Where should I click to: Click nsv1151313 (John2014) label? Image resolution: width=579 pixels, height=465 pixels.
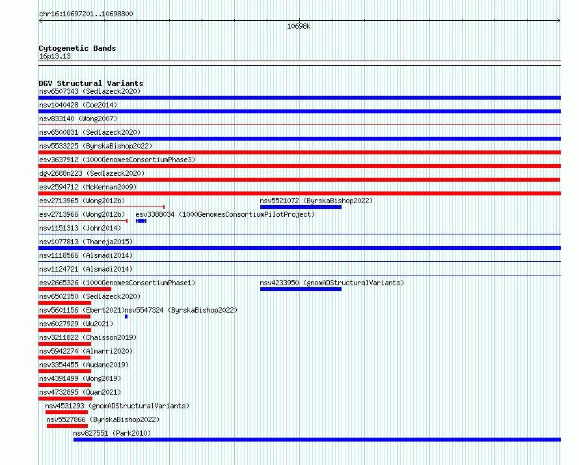pyautogui.click(x=80, y=228)
